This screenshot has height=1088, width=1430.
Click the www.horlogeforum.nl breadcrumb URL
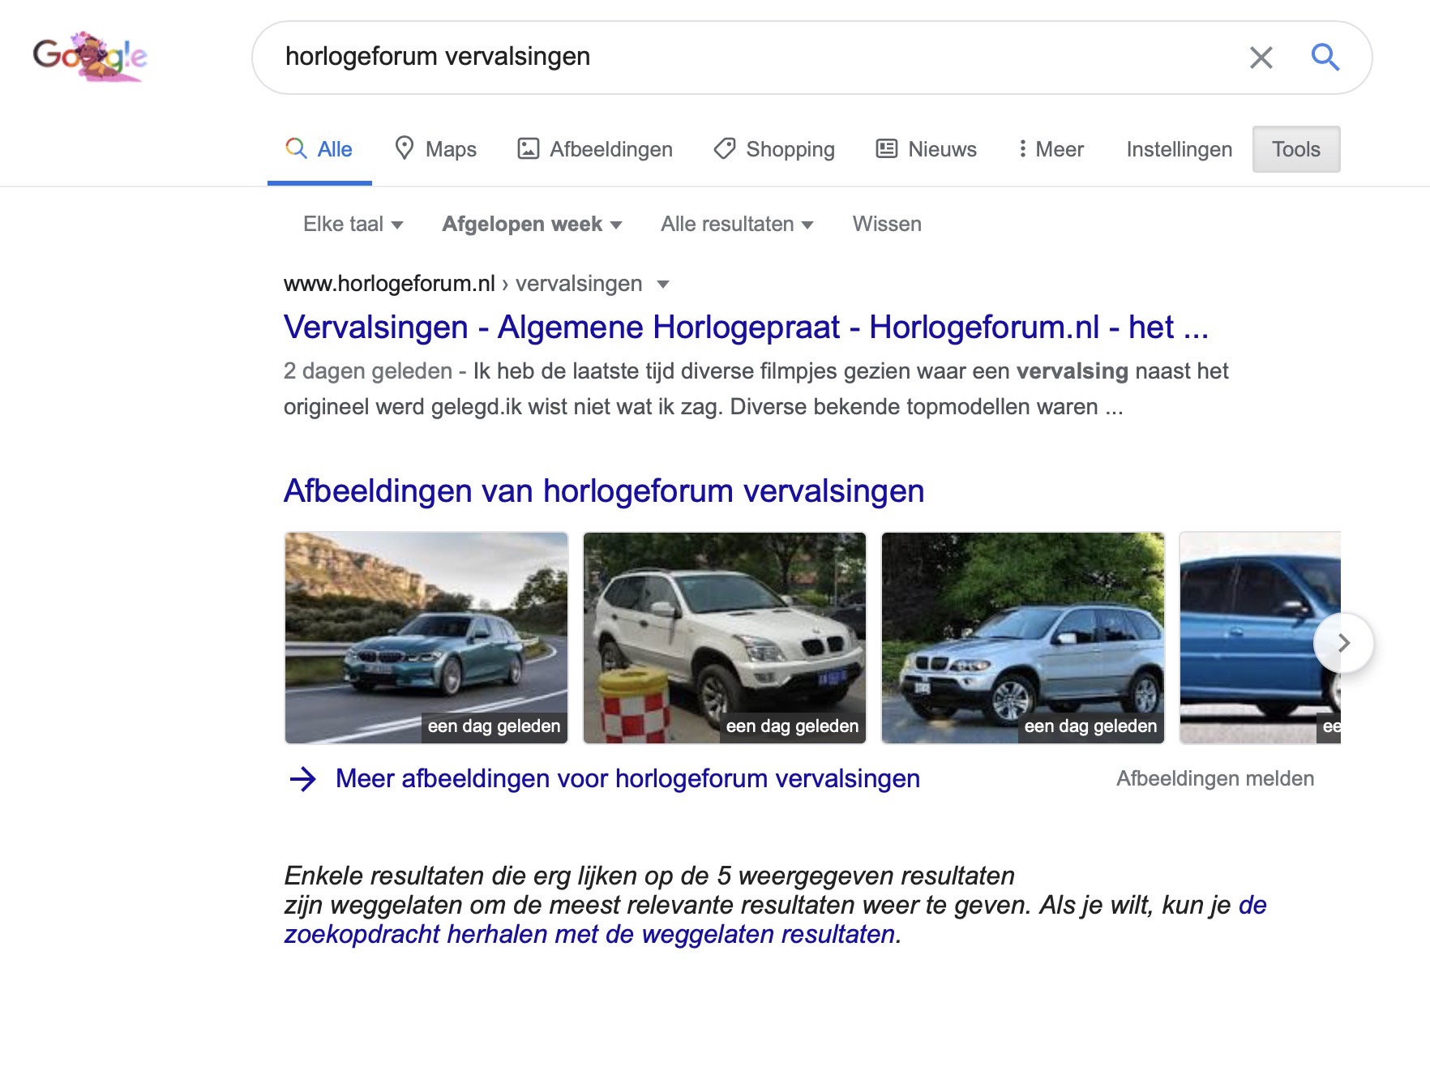(x=389, y=284)
